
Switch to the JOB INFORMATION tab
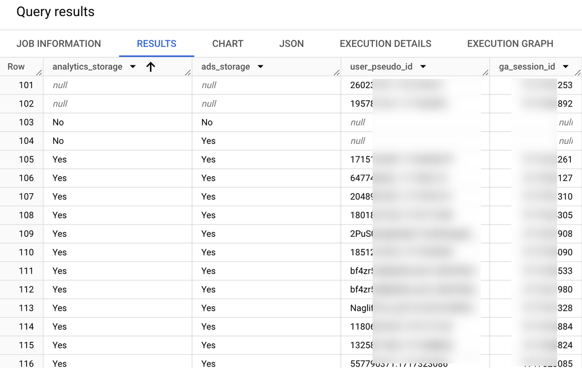click(59, 44)
